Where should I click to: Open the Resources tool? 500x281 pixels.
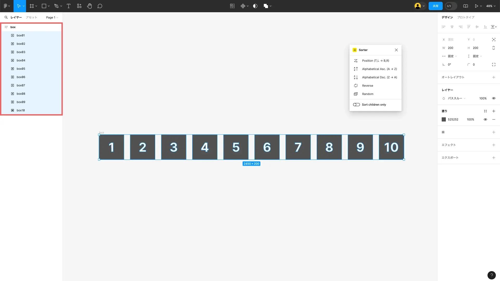click(79, 6)
